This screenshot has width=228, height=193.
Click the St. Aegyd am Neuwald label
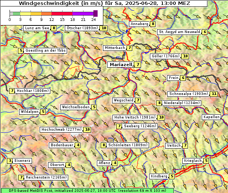(x=180, y=32)
